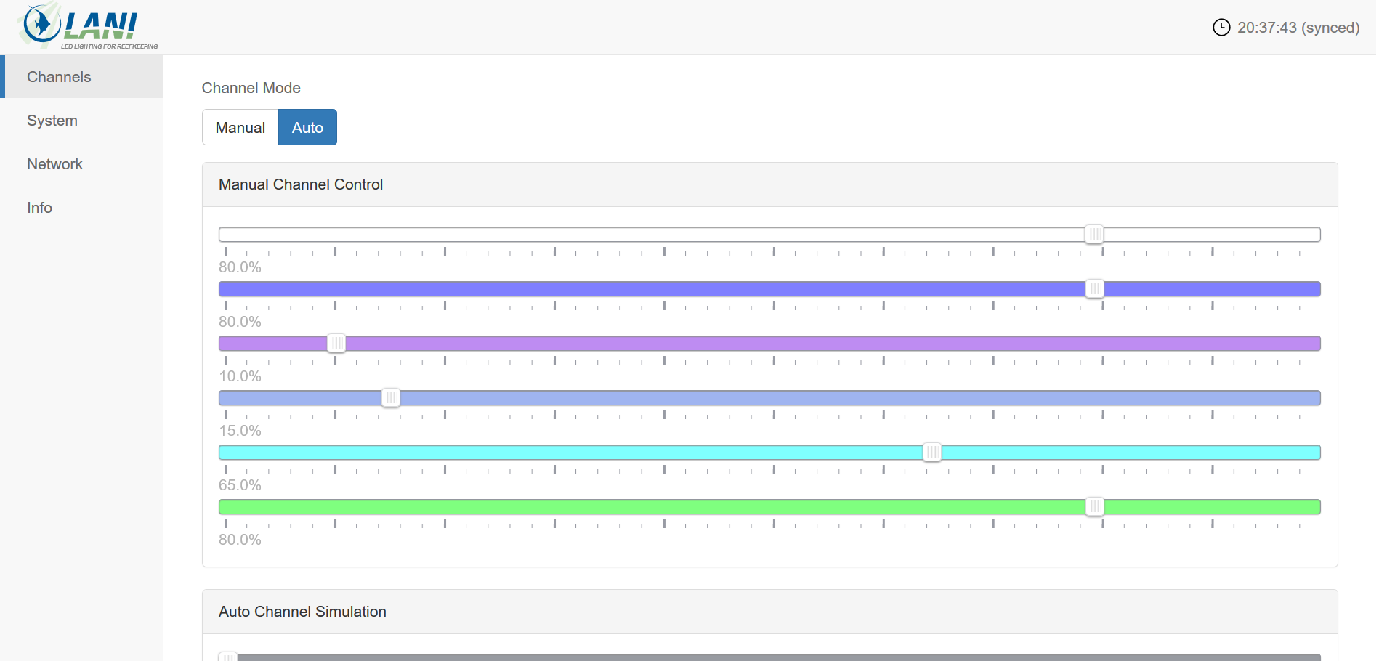Switch channel mode to Manual
Image resolution: width=1395 pixels, height=661 pixels.
[240, 128]
